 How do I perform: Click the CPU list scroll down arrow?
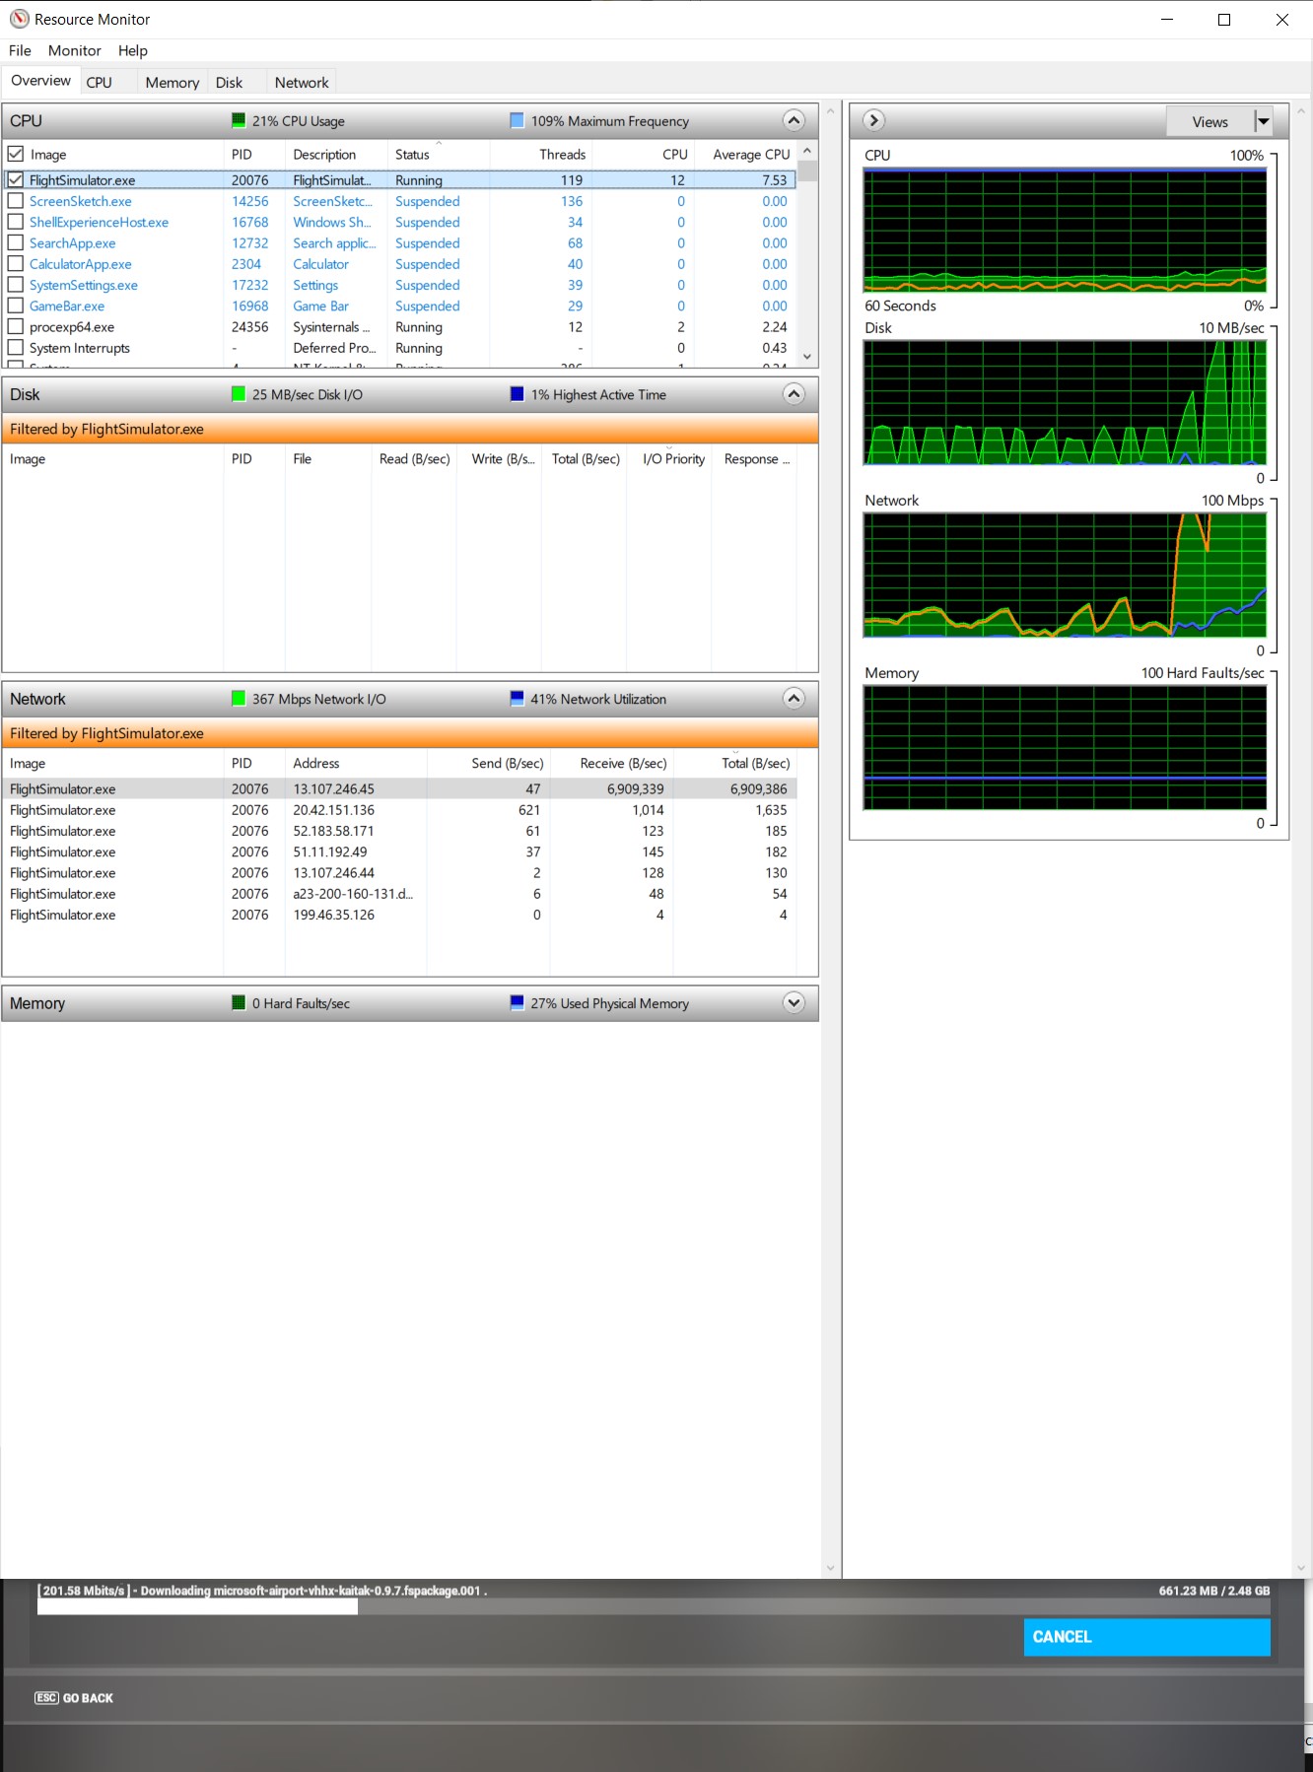tap(807, 357)
